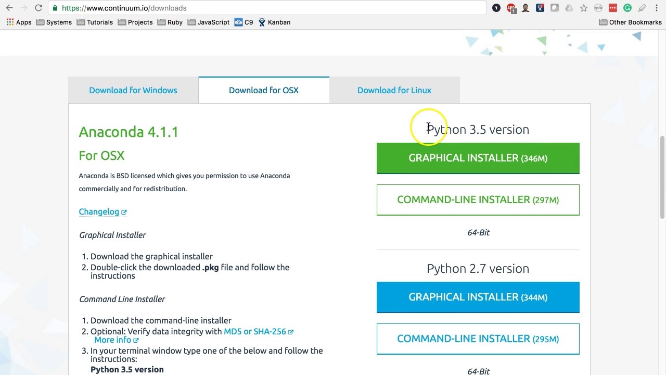
Task: Click the Google Drive extension icon
Action: pyautogui.click(x=569, y=8)
